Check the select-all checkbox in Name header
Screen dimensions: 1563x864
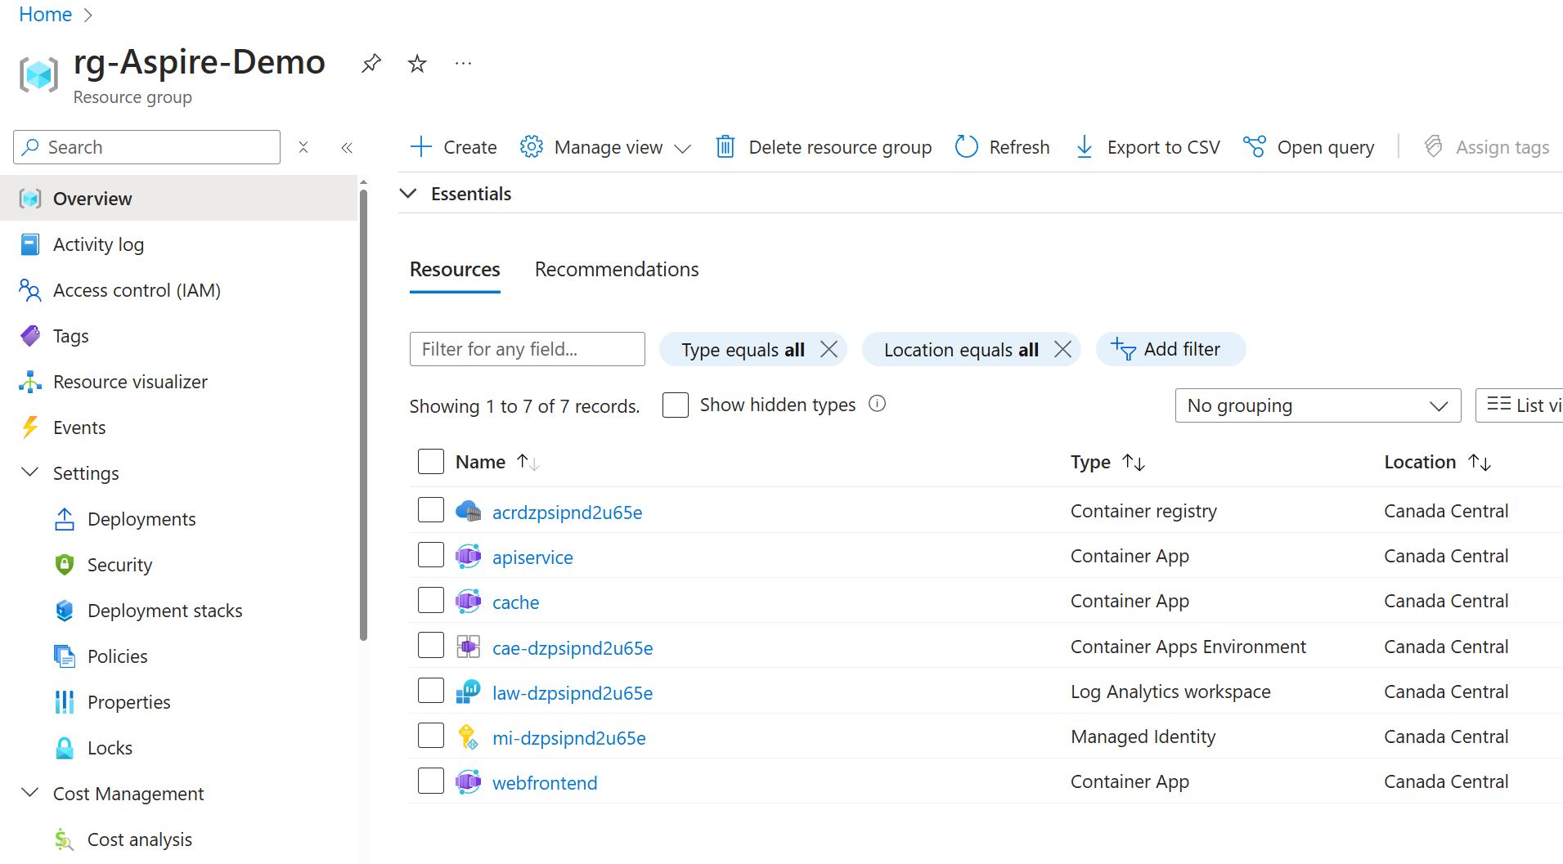pos(431,462)
